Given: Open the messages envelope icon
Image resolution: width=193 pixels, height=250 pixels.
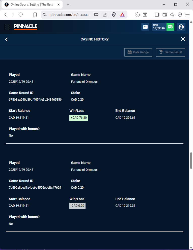Looking at the screenshot, I should pyautogui.click(x=145, y=27).
